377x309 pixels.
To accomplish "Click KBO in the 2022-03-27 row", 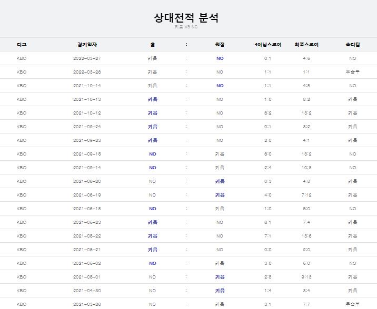I will [22, 58].
